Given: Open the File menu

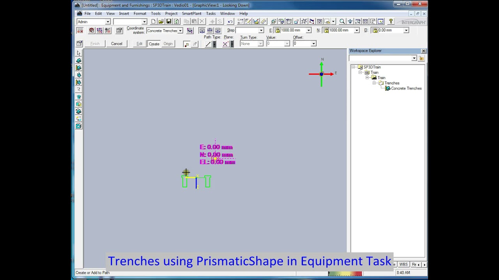Looking at the screenshot, I should (x=88, y=14).
